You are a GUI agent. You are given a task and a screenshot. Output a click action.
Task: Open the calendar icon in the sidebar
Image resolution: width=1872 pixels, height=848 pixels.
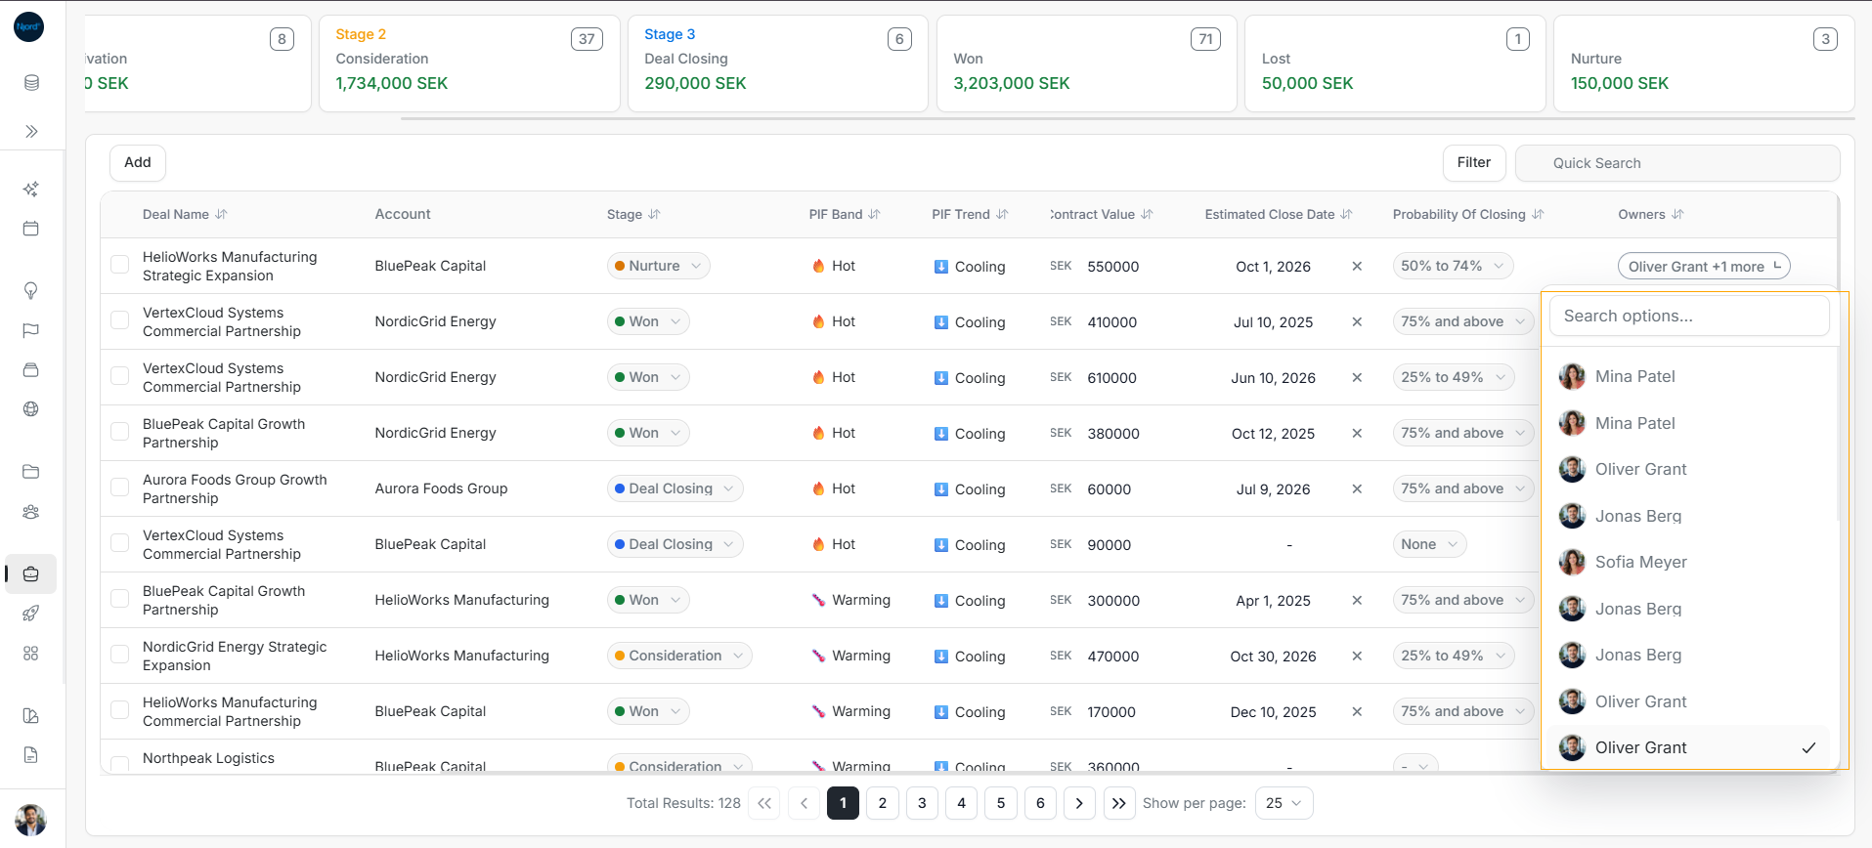click(31, 229)
